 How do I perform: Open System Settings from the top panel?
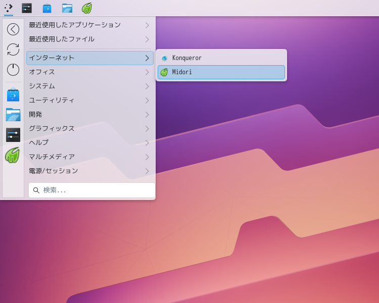click(27, 8)
